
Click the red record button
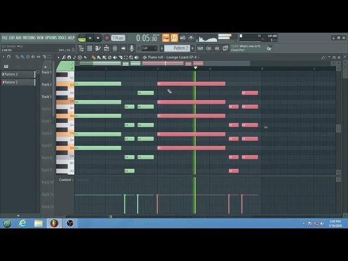coord(107,38)
